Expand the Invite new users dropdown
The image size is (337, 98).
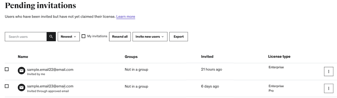coord(150,37)
